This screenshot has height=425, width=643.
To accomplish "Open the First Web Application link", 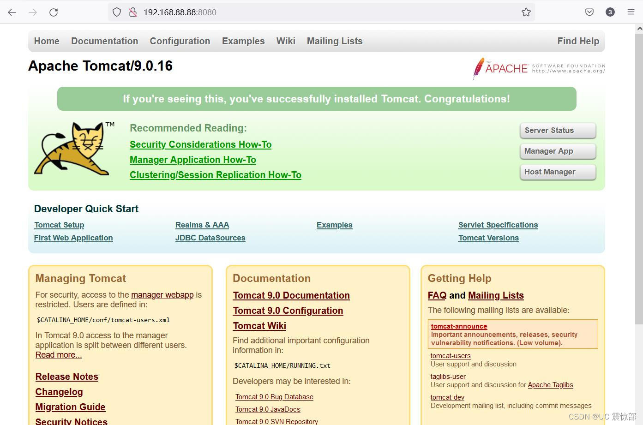I will click(73, 238).
